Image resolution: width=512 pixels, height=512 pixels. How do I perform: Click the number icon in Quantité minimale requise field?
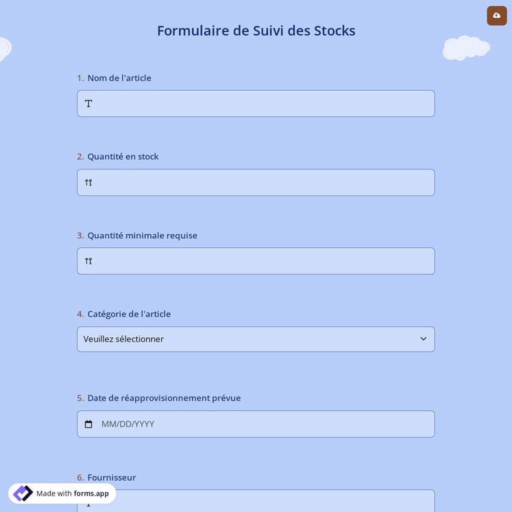[x=89, y=261]
